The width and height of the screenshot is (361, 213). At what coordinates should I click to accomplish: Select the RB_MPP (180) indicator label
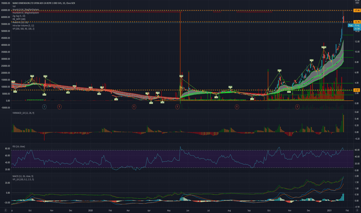pos(19,19)
